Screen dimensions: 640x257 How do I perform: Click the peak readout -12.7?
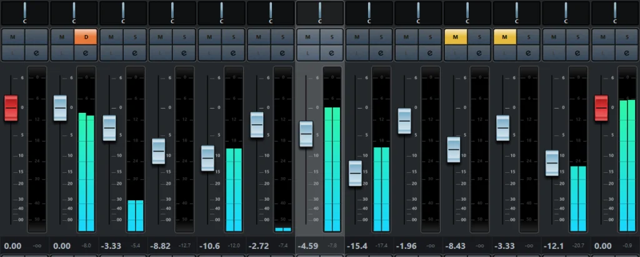point(186,246)
